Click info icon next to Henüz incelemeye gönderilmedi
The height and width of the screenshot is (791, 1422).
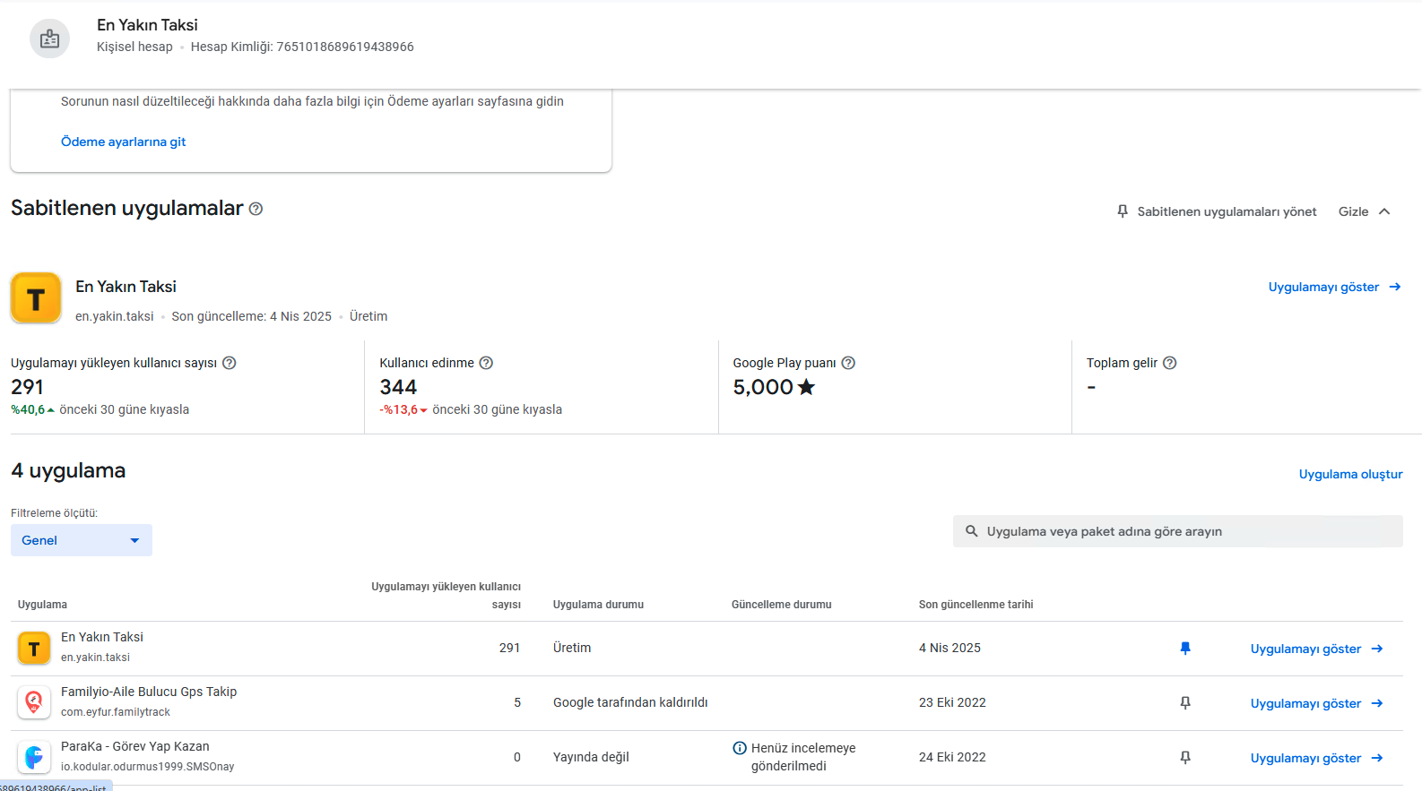[x=740, y=748]
